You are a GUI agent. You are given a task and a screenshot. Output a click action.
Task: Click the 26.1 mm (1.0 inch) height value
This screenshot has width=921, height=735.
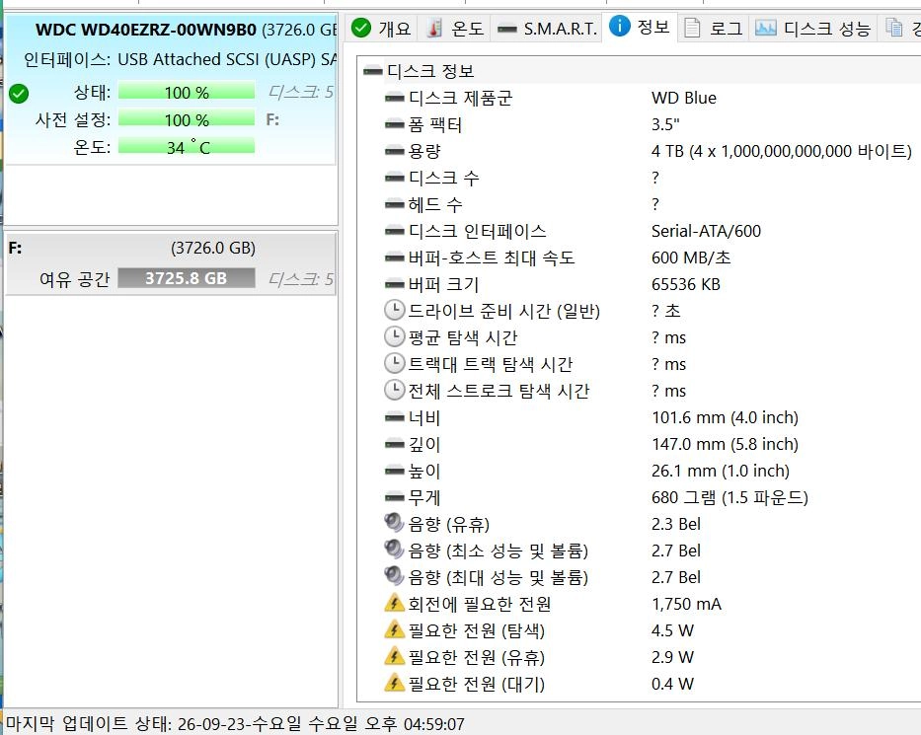click(721, 471)
